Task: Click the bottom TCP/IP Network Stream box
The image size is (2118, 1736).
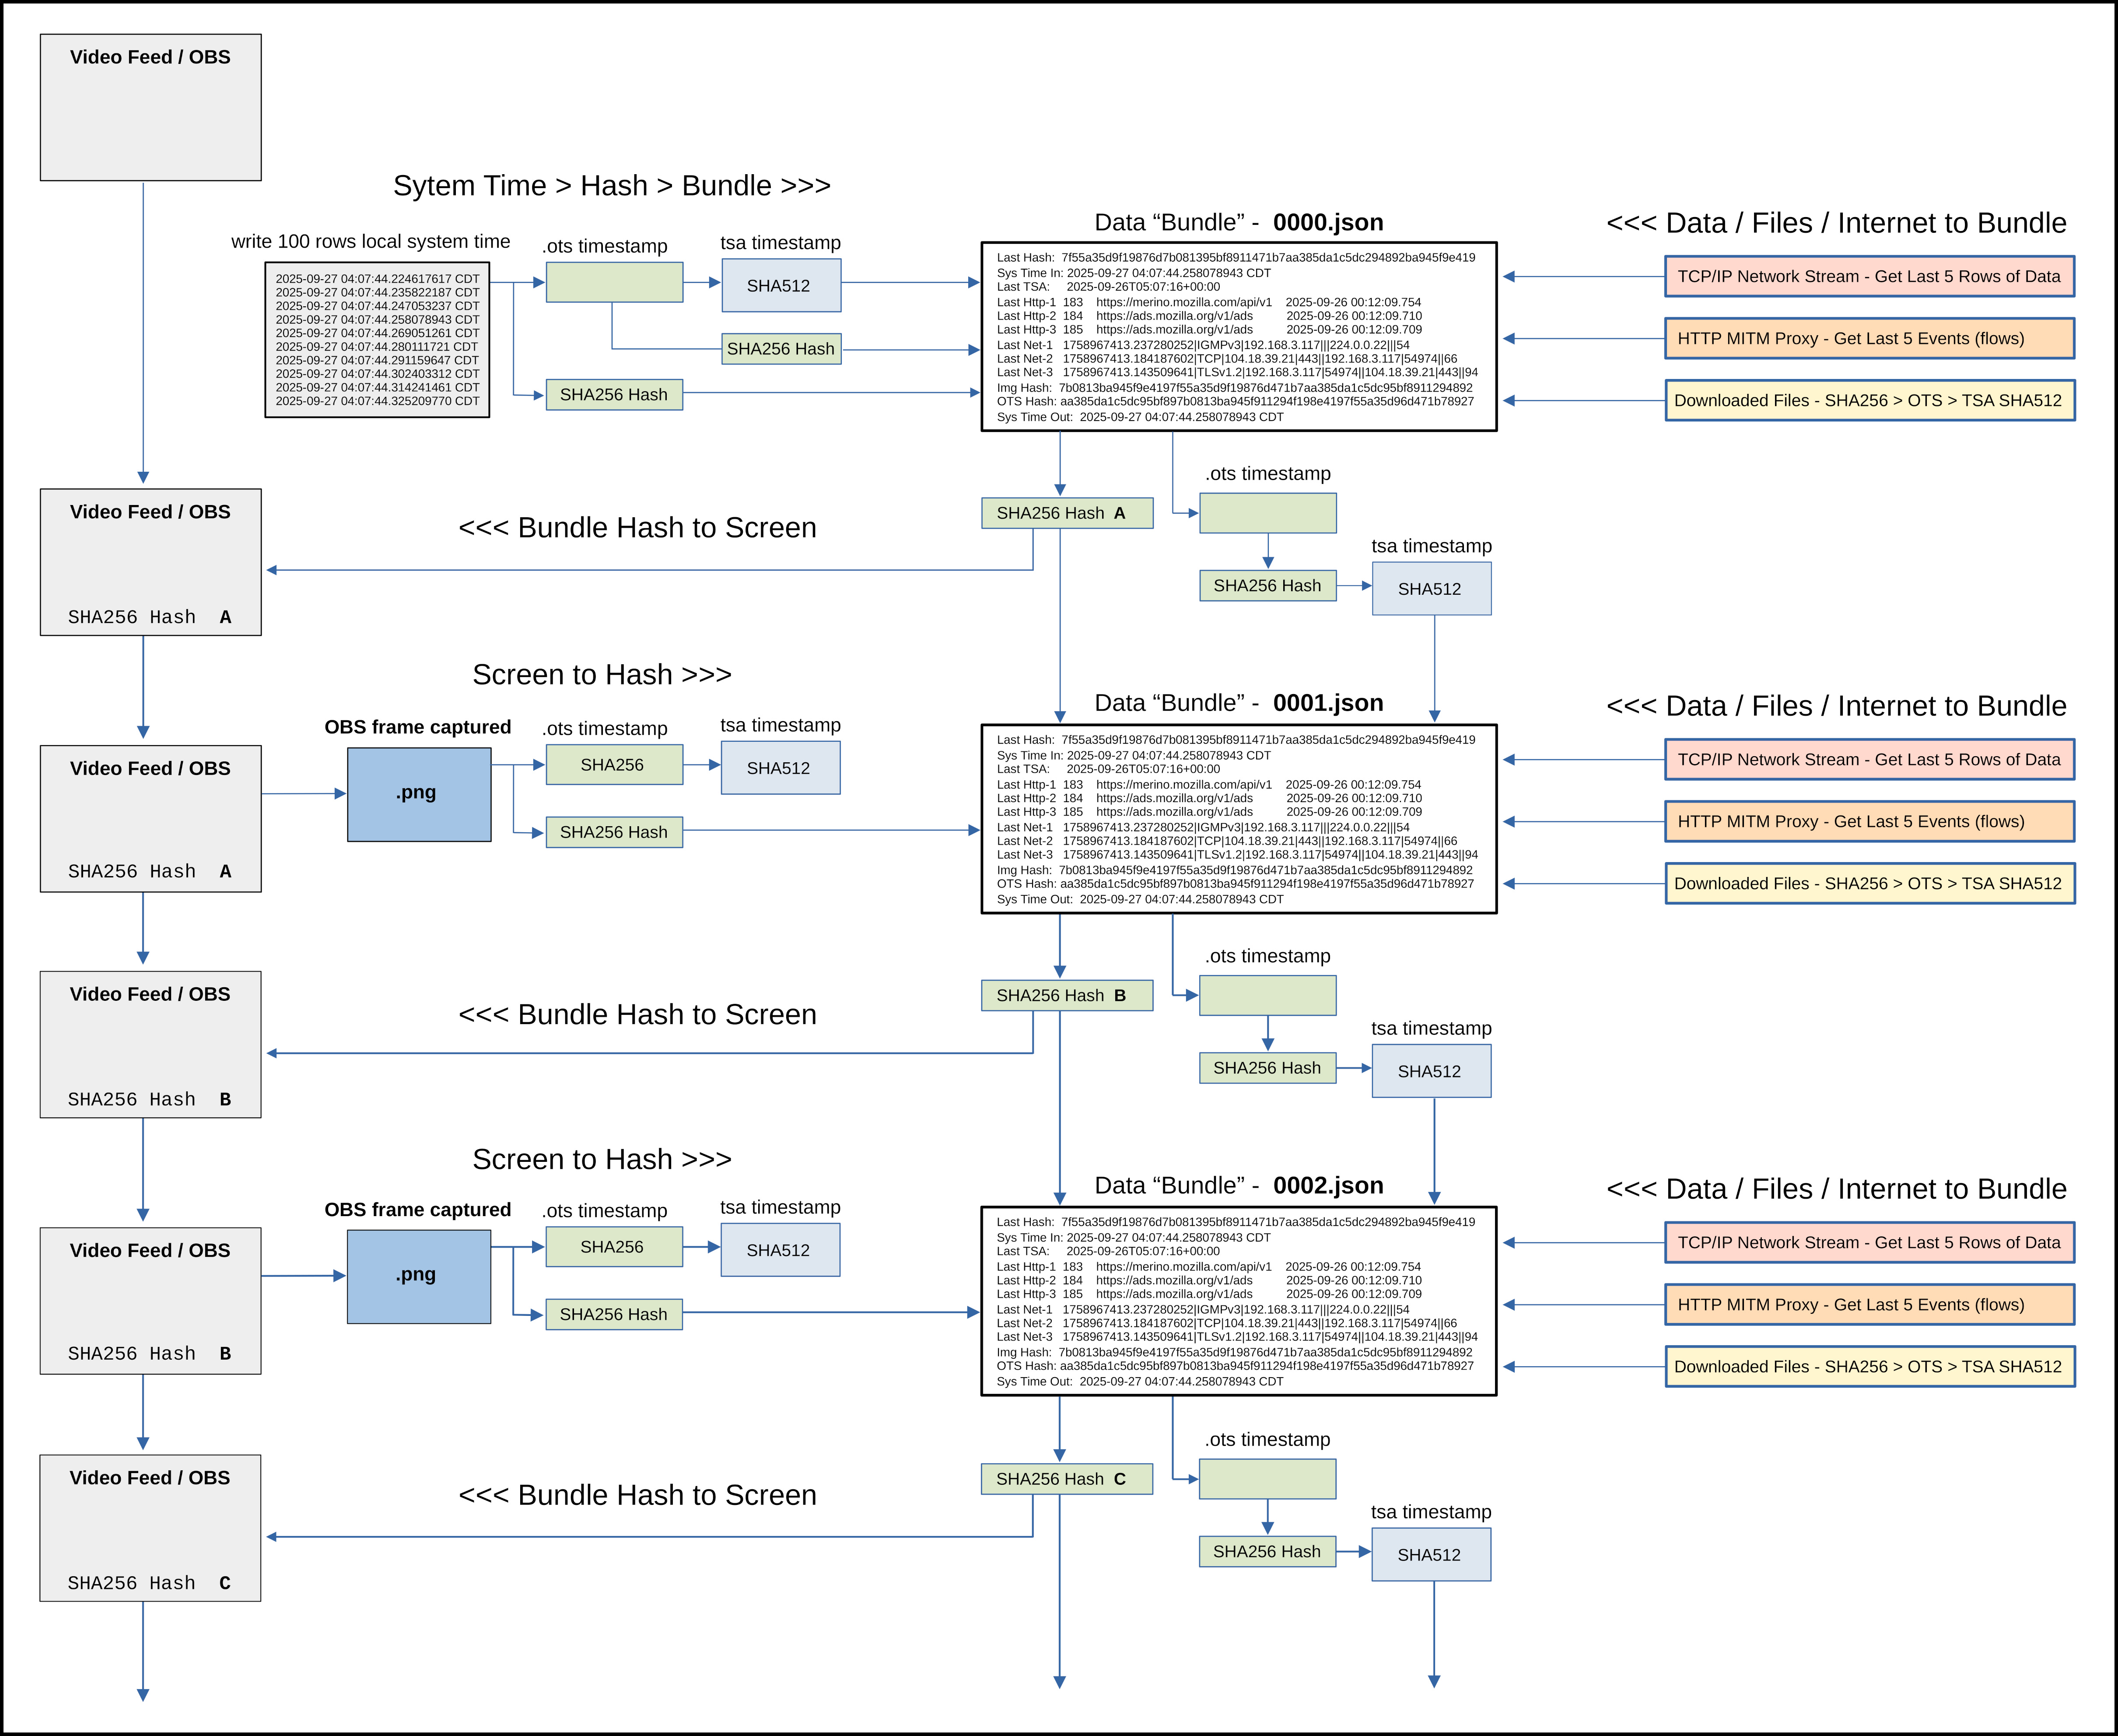Action: point(1868,1242)
